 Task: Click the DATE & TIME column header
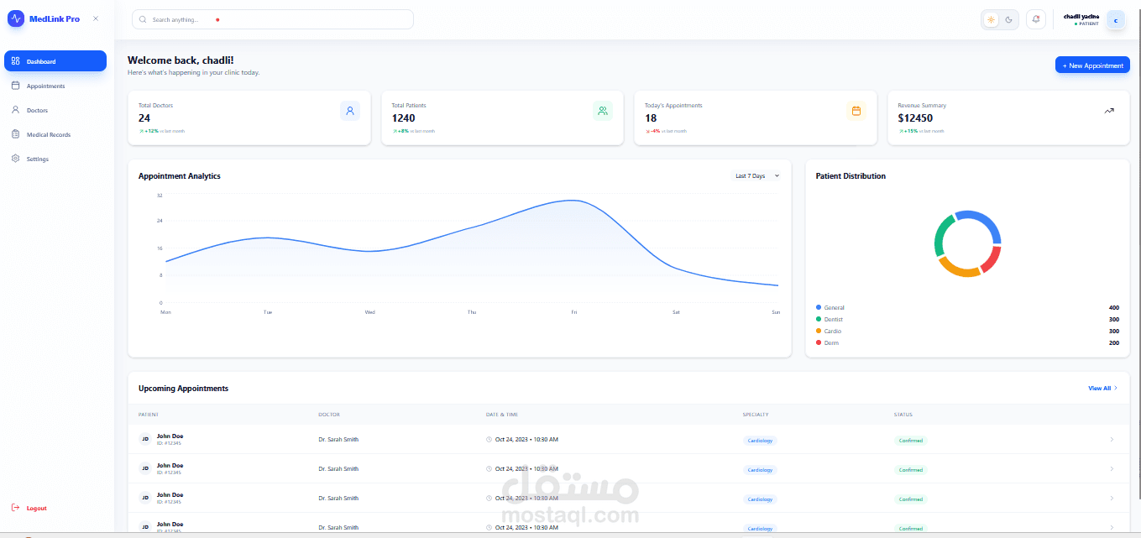502,415
